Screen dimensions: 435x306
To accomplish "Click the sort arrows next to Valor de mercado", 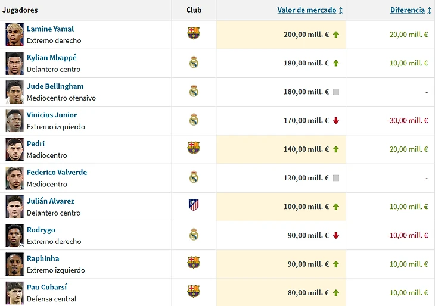I will point(341,11).
